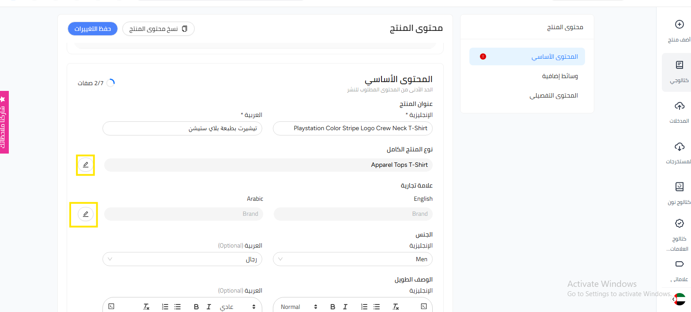Select وسائط إضافية in the content menu
691x312 pixels.
pos(560,76)
